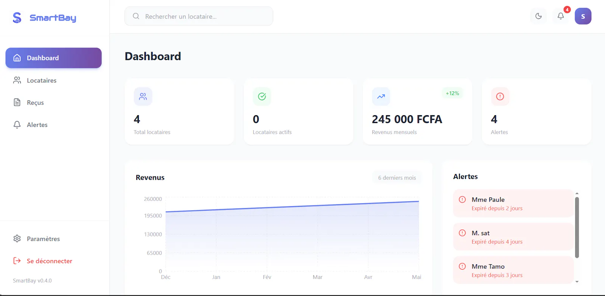Click the green checkmark icon on Locataires actifs card
Screen dimensions: 605x296
pyautogui.click(x=262, y=97)
